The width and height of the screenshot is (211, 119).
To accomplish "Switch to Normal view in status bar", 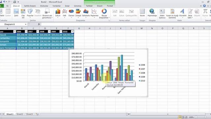I will click(180, 117).
